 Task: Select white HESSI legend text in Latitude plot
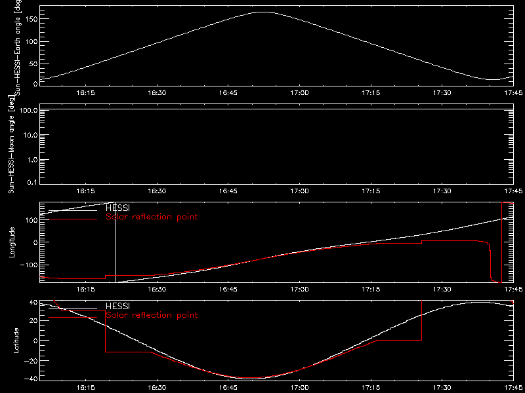tap(117, 306)
